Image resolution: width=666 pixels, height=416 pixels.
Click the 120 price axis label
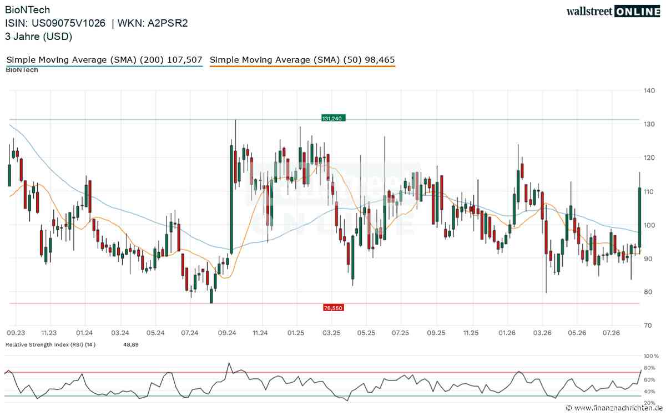tap(650, 158)
